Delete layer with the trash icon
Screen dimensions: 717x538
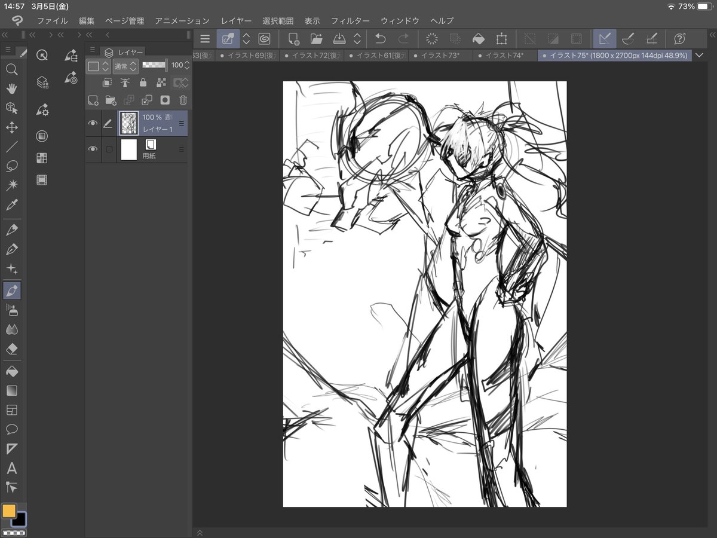click(x=183, y=100)
